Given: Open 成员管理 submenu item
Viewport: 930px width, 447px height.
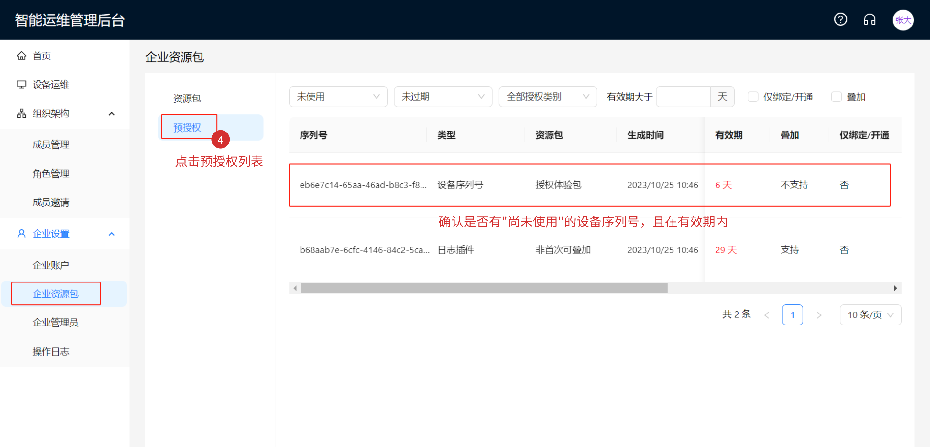Looking at the screenshot, I should (x=51, y=145).
